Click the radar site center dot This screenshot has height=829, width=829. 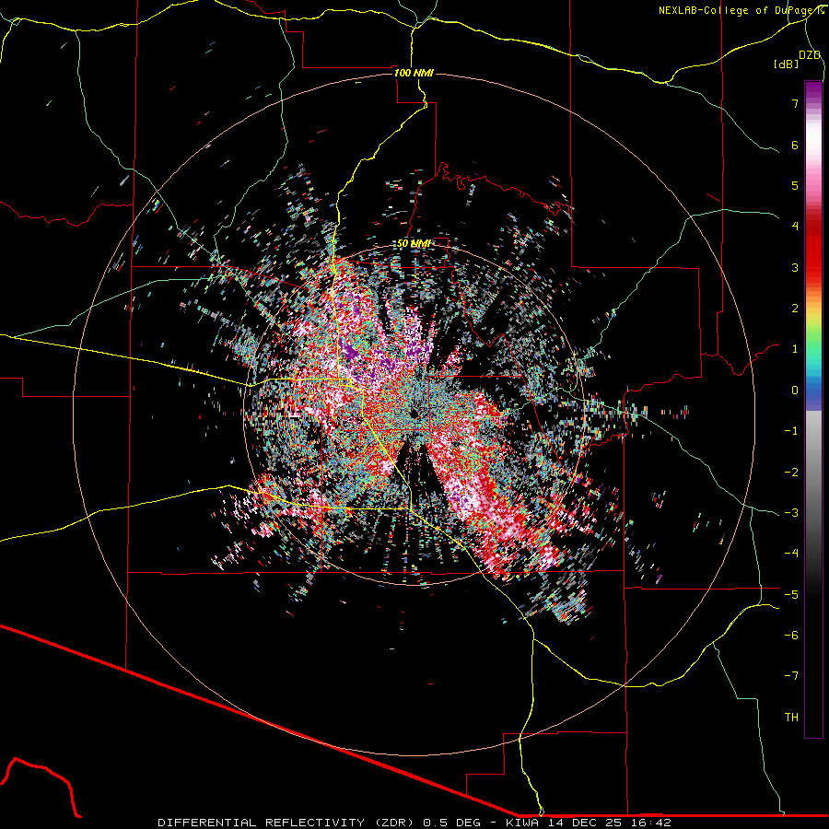coord(414,413)
